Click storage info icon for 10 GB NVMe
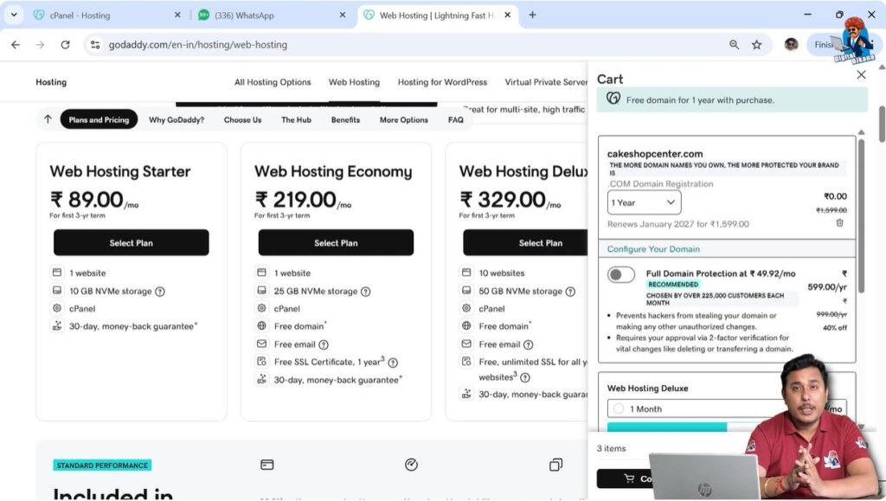The height and width of the screenshot is (501, 886). tap(160, 292)
